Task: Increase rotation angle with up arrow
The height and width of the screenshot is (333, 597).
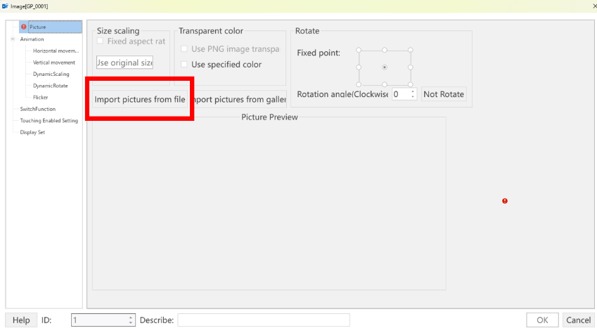Action: [413, 91]
